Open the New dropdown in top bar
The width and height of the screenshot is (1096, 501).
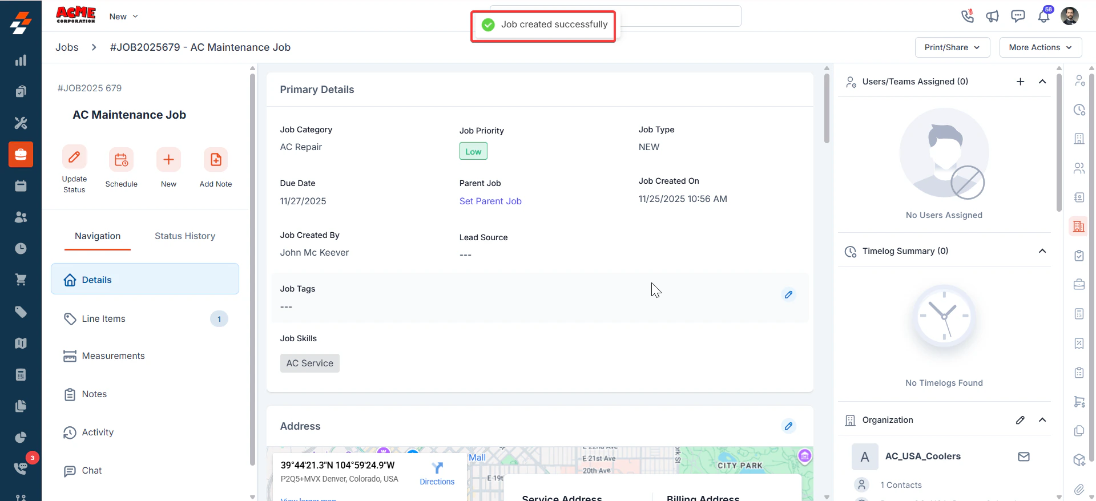tap(124, 17)
